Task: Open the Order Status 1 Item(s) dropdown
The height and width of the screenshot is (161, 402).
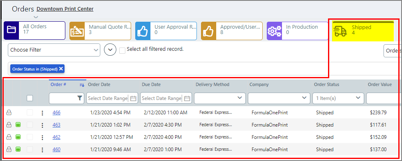Action: [338, 98]
